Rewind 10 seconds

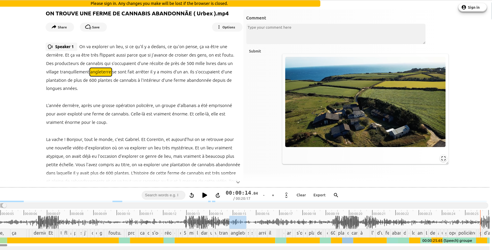click(192, 195)
